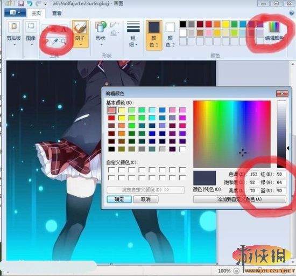Pick the green swatch in the ribbon palette

234,24
